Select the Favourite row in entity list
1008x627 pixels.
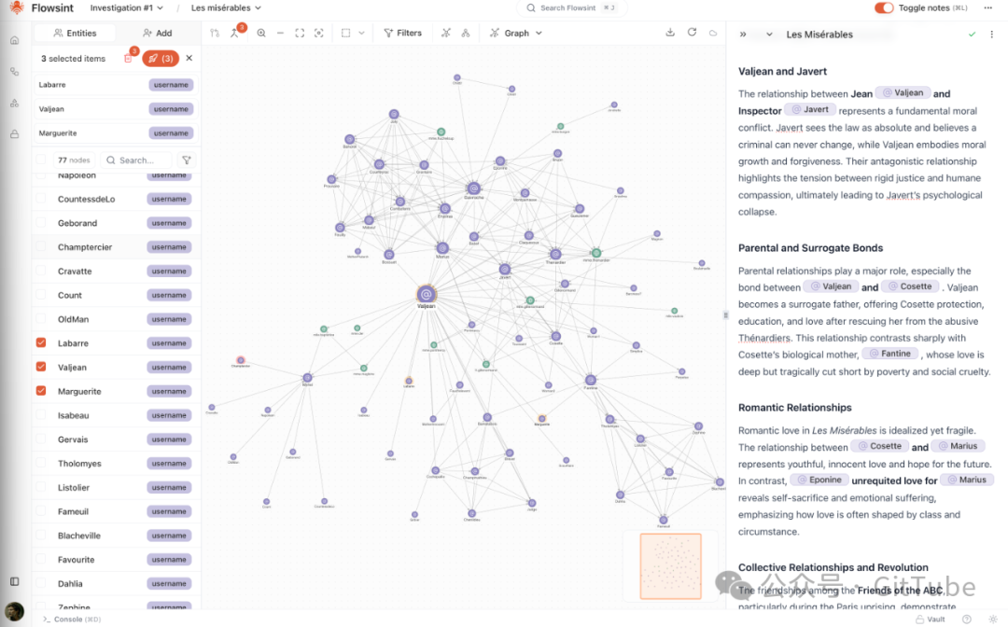coord(117,560)
